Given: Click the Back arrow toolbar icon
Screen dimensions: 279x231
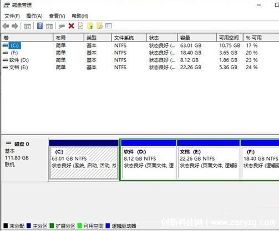Looking at the screenshot, I should 6,26.
